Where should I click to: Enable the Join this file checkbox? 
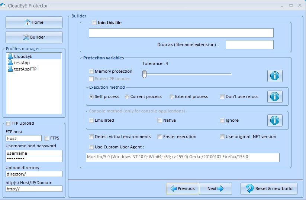click(x=94, y=23)
